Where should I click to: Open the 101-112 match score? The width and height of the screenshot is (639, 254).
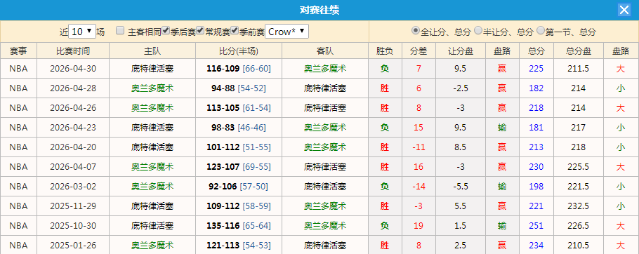(223, 147)
